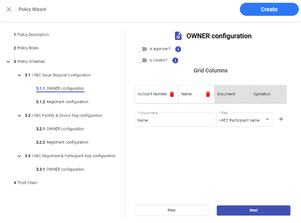Collapse I-REC Facility & Device Reg configuration

coord(19,116)
